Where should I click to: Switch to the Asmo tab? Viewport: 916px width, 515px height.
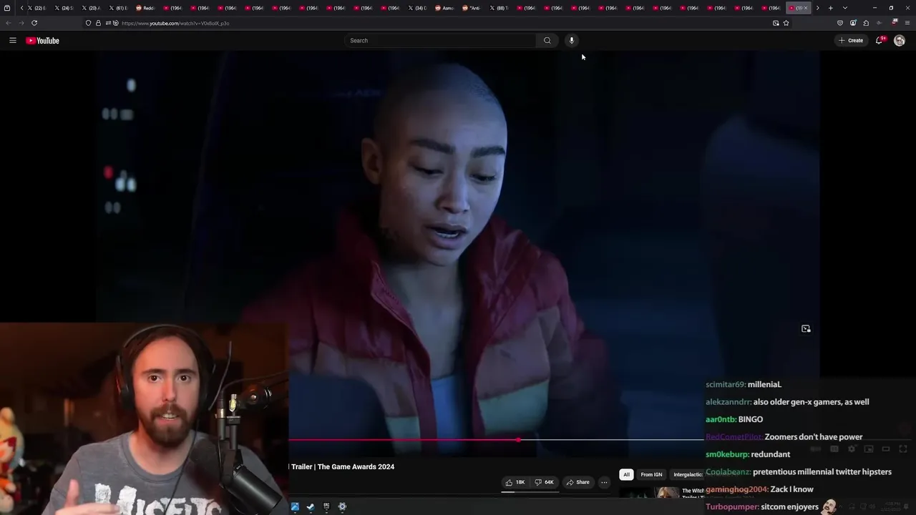(444, 8)
